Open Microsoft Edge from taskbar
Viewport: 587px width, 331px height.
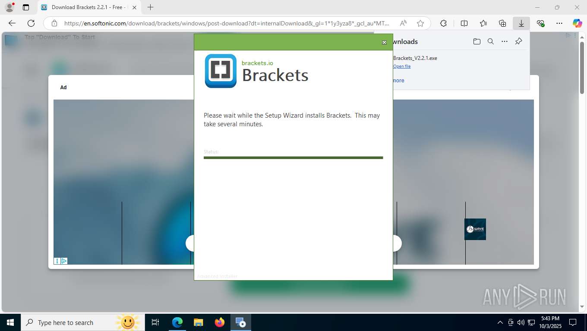[177, 322]
